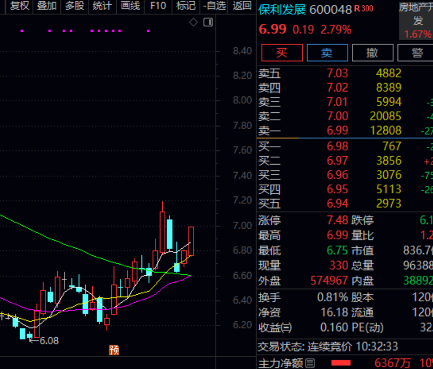The width and height of the screenshot is (433, 369).
Task: Open the 叠加 overlay option
Action: coord(47,6)
